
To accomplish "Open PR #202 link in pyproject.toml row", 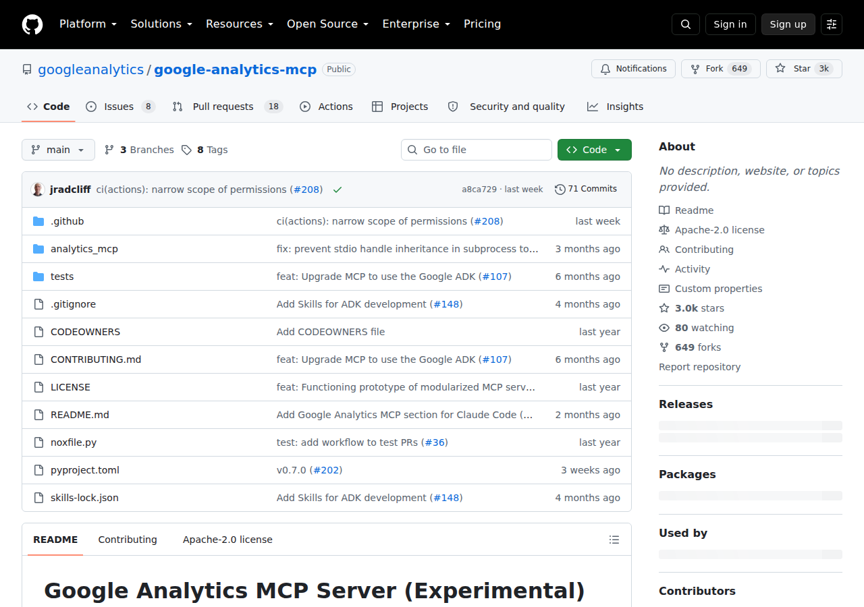I will pos(326,470).
